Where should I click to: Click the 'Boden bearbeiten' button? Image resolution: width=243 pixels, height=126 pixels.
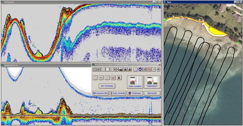[118, 93]
